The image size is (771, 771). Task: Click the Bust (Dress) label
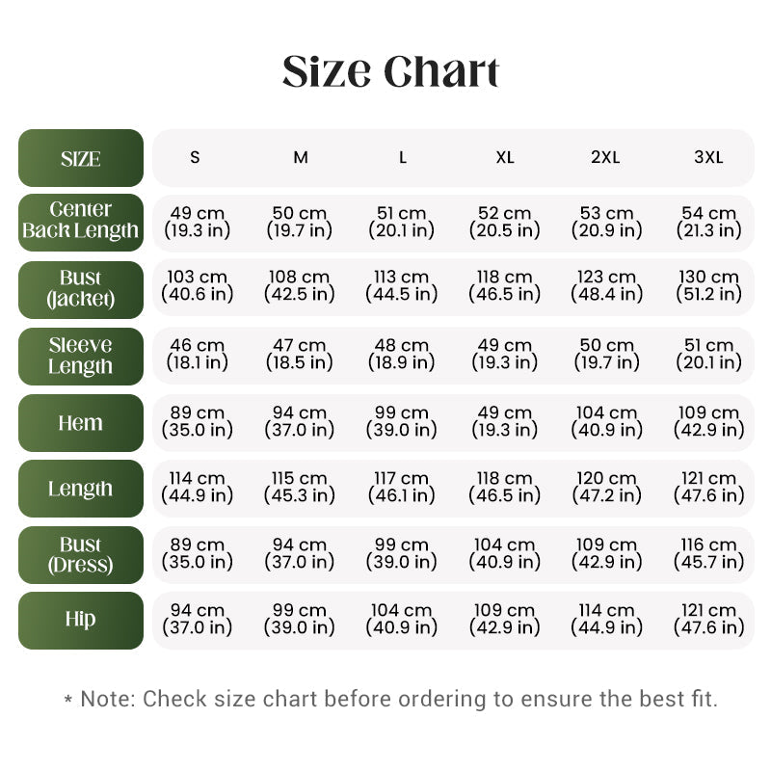pyautogui.click(x=81, y=555)
